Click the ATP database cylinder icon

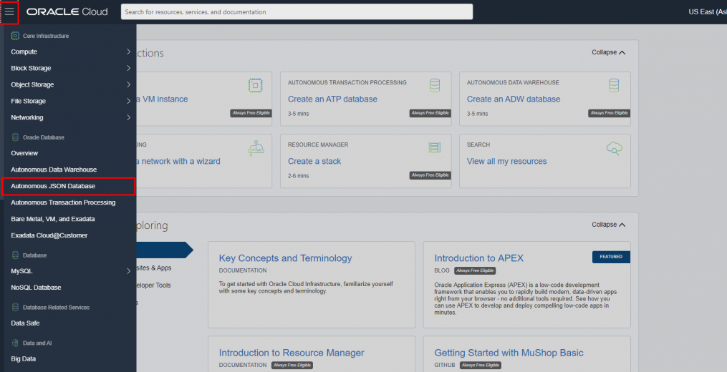click(435, 85)
